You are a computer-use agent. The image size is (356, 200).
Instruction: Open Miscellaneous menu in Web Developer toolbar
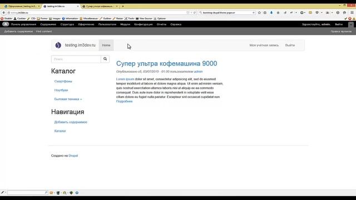(89, 18)
